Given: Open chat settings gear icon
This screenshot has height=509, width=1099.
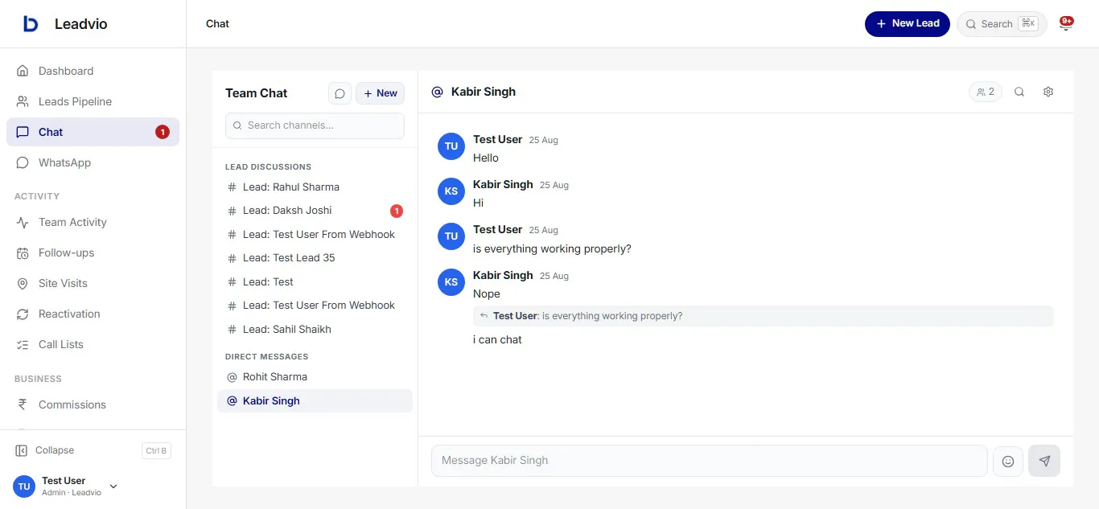Looking at the screenshot, I should (x=1048, y=92).
